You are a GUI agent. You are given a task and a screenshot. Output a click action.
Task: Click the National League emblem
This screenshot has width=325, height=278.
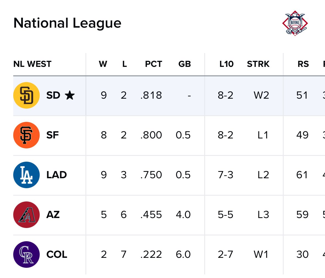tap(295, 23)
